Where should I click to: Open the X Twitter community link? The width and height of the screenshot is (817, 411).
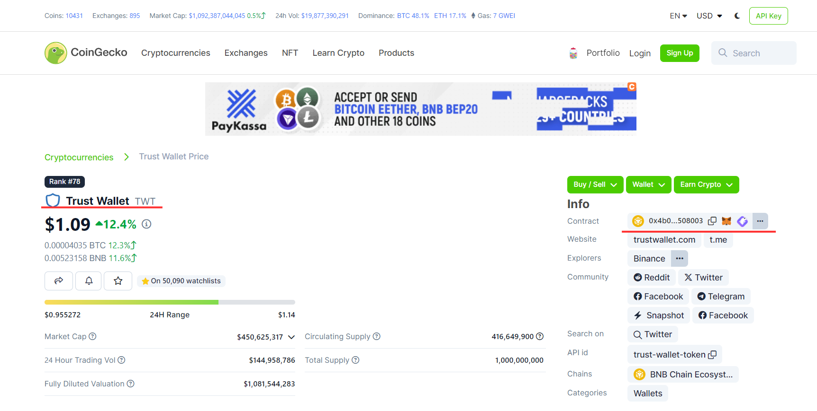tap(703, 278)
